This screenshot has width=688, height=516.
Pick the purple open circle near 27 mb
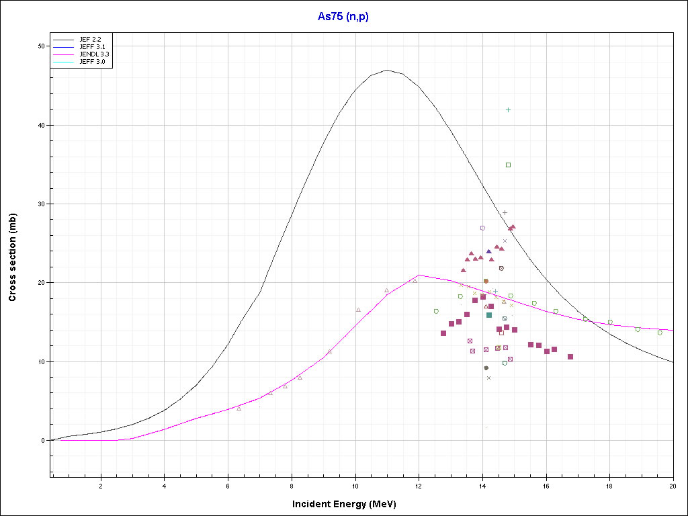pyautogui.click(x=482, y=228)
